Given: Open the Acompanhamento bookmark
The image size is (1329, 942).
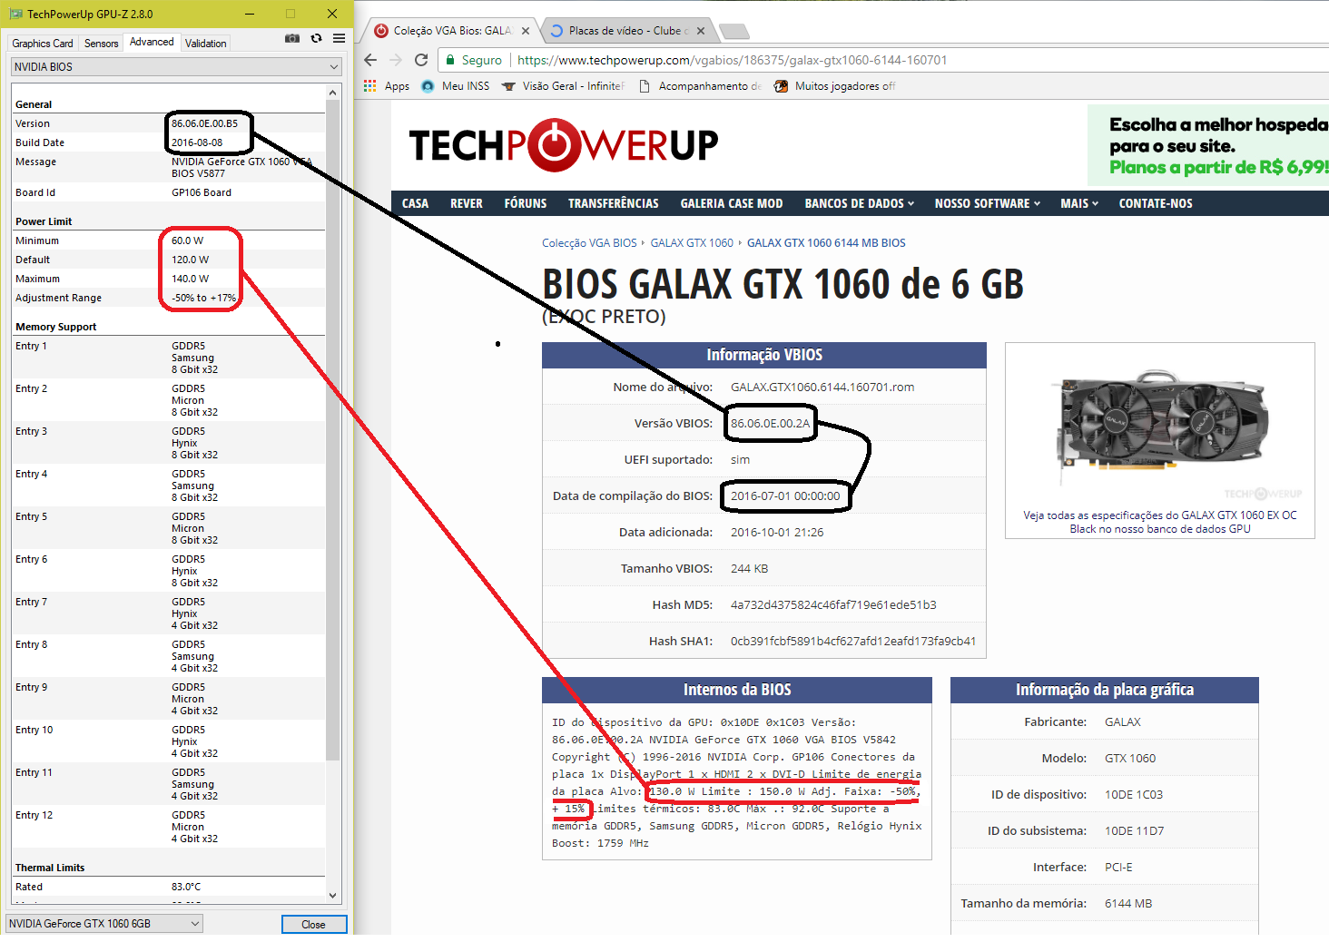Looking at the screenshot, I should (x=700, y=86).
